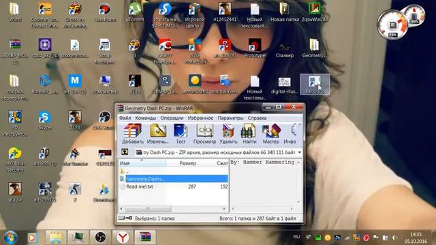Click the Найти (Find) binoculars icon

pyautogui.click(x=249, y=134)
